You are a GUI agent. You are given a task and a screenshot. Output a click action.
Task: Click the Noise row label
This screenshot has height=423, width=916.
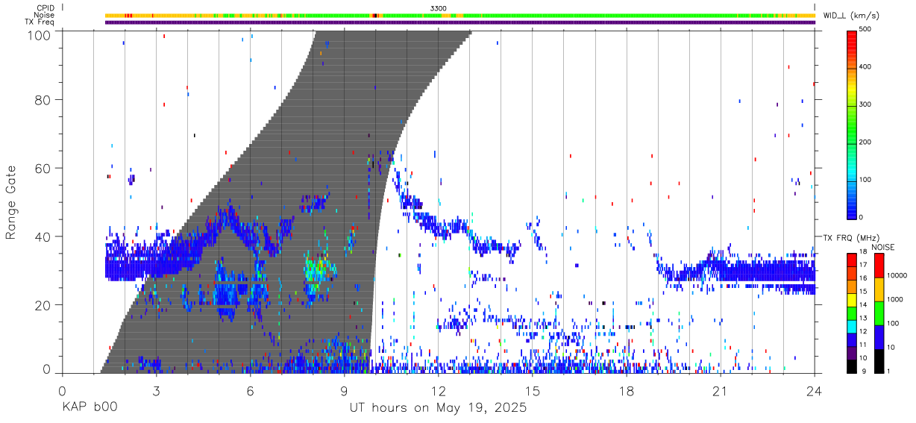[x=44, y=15]
